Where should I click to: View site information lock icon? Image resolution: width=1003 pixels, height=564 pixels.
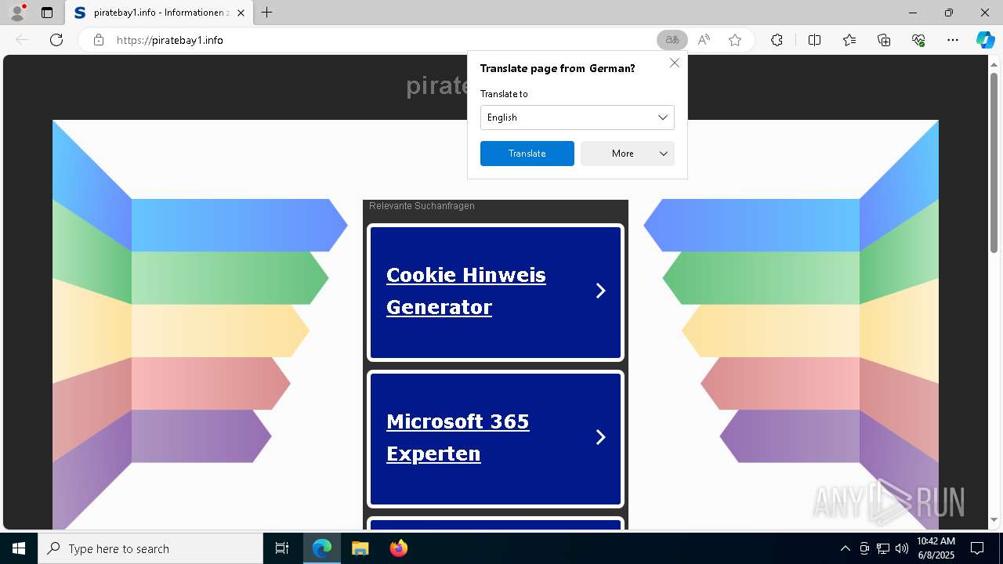point(99,40)
